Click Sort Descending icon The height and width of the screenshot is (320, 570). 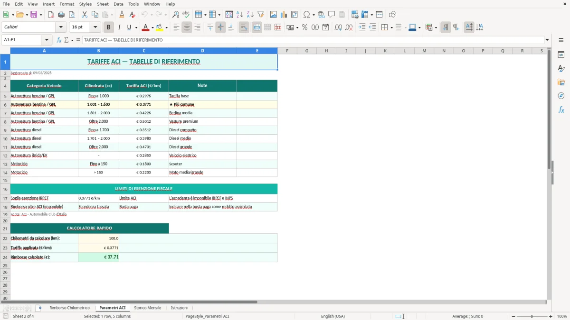pos(250,15)
